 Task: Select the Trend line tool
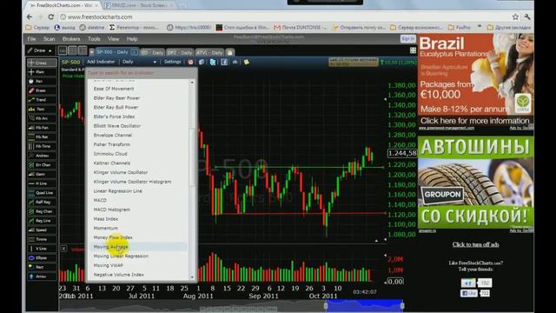[x=42, y=100]
